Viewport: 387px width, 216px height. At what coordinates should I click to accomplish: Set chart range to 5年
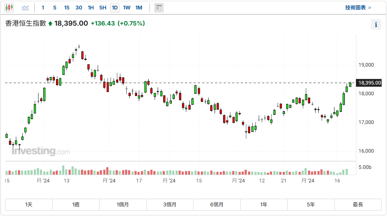[x=311, y=205]
